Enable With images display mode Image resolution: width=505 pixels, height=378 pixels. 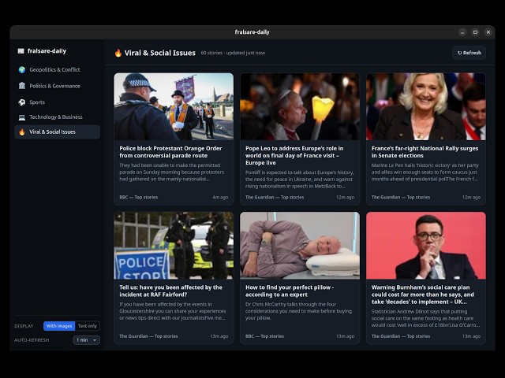pyautogui.click(x=59, y=326)
